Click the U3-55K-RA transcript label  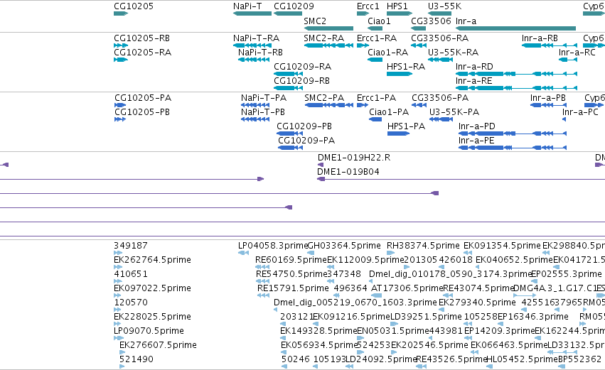pyautogui.click(x=454, y=52)
